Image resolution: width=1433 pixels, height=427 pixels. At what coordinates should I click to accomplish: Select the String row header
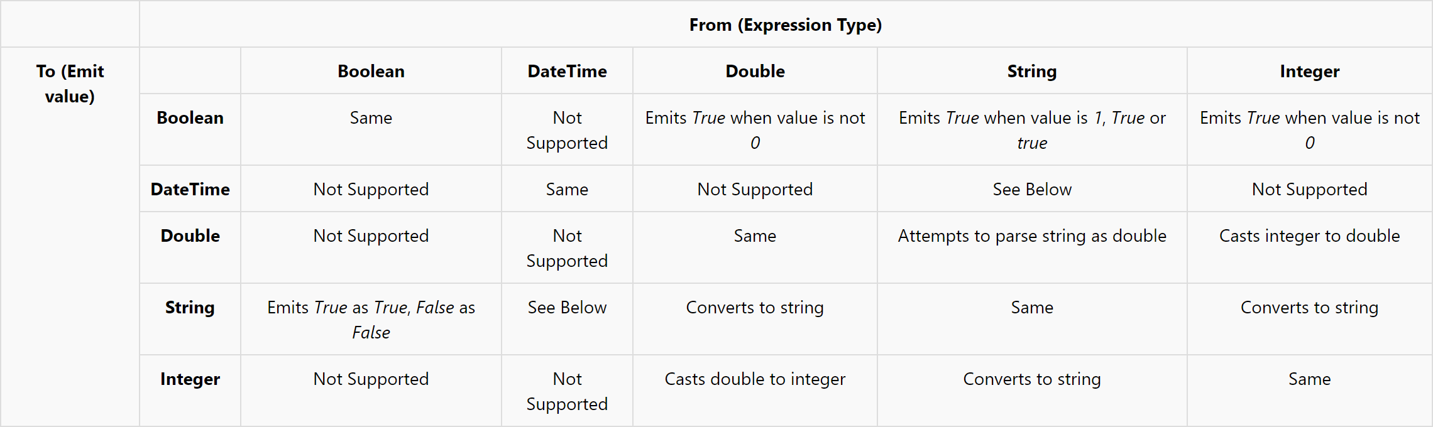pos(190,308)
